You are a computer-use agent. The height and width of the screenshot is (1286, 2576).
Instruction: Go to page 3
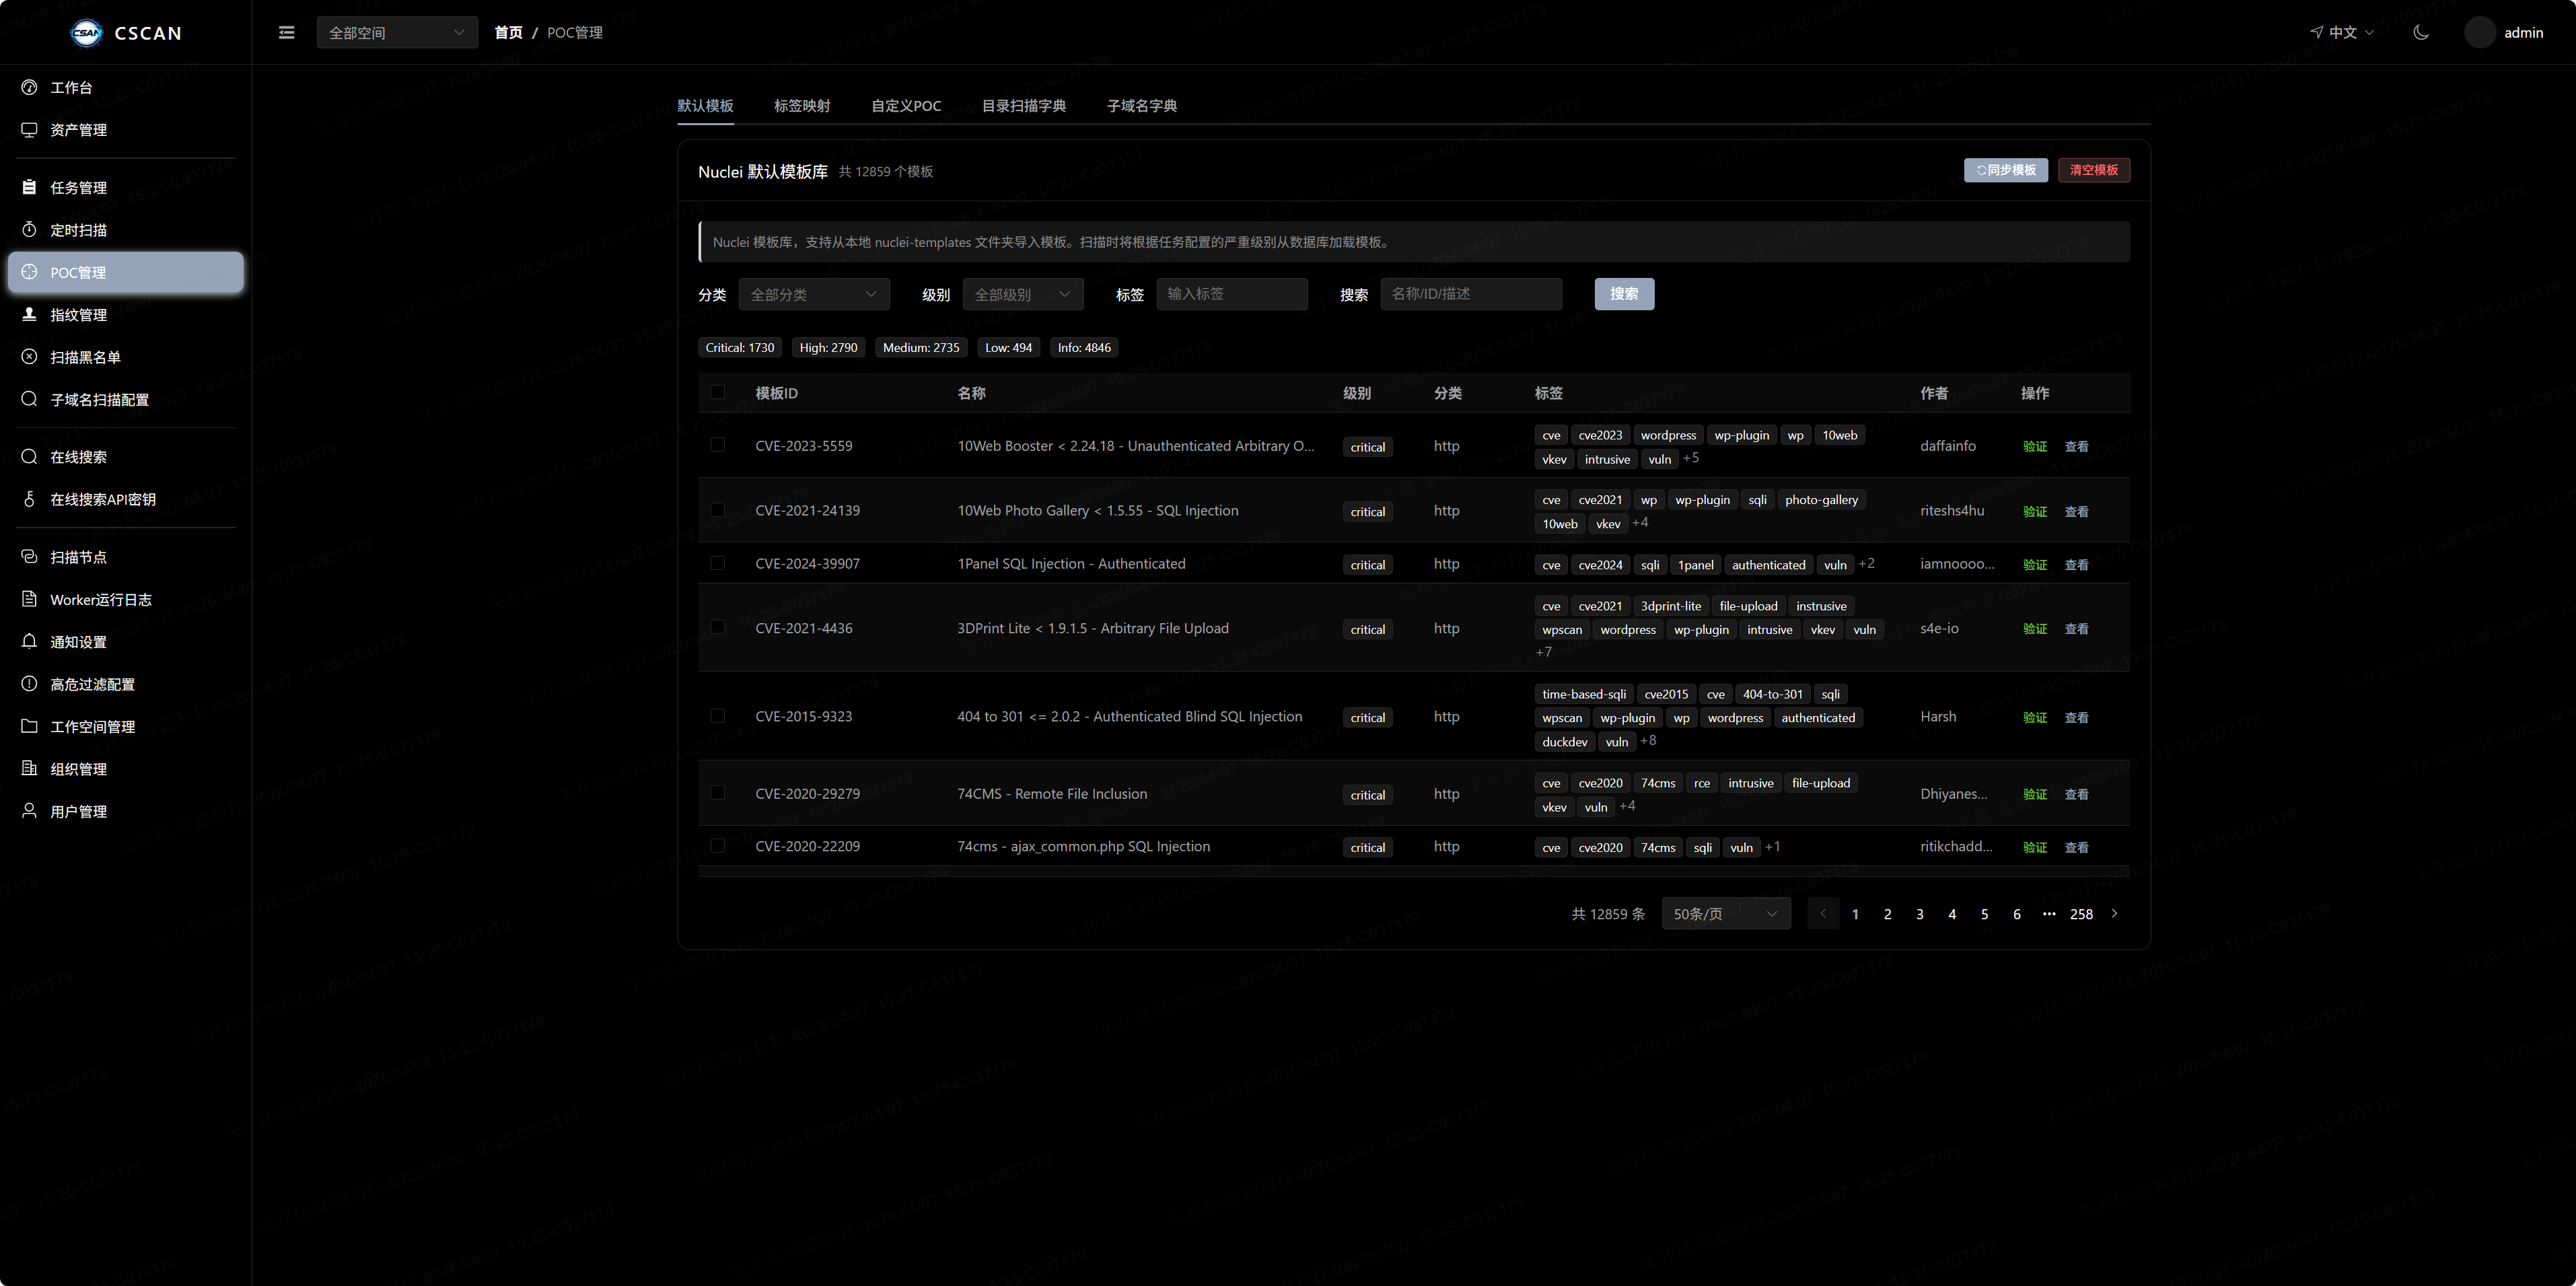(x=1920, y=914)
